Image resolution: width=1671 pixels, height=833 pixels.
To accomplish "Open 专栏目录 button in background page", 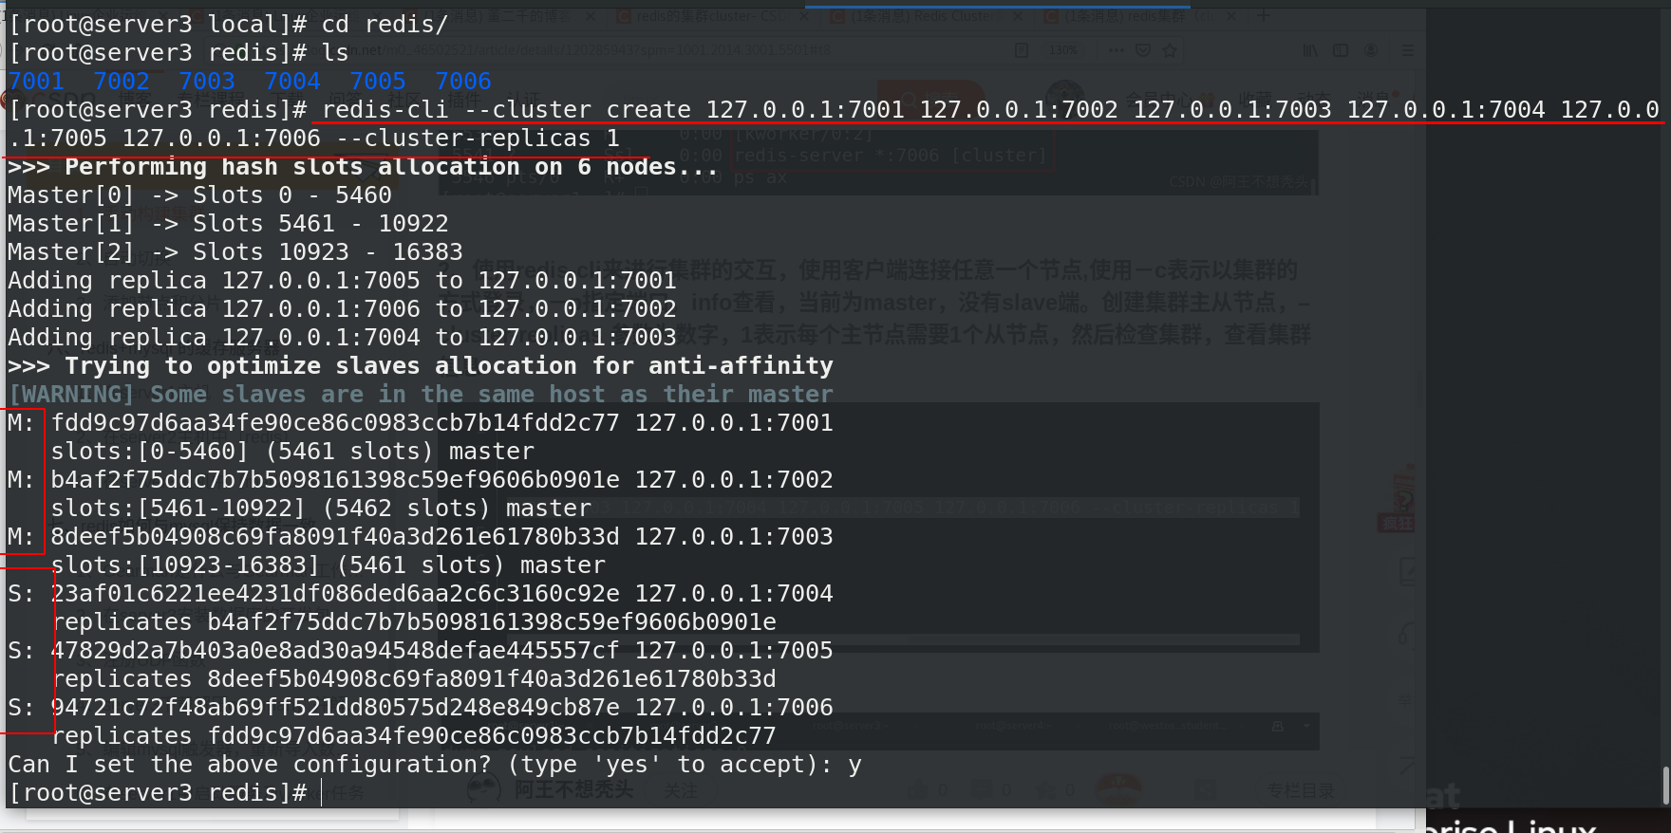I will click(x=1301, y=790).
